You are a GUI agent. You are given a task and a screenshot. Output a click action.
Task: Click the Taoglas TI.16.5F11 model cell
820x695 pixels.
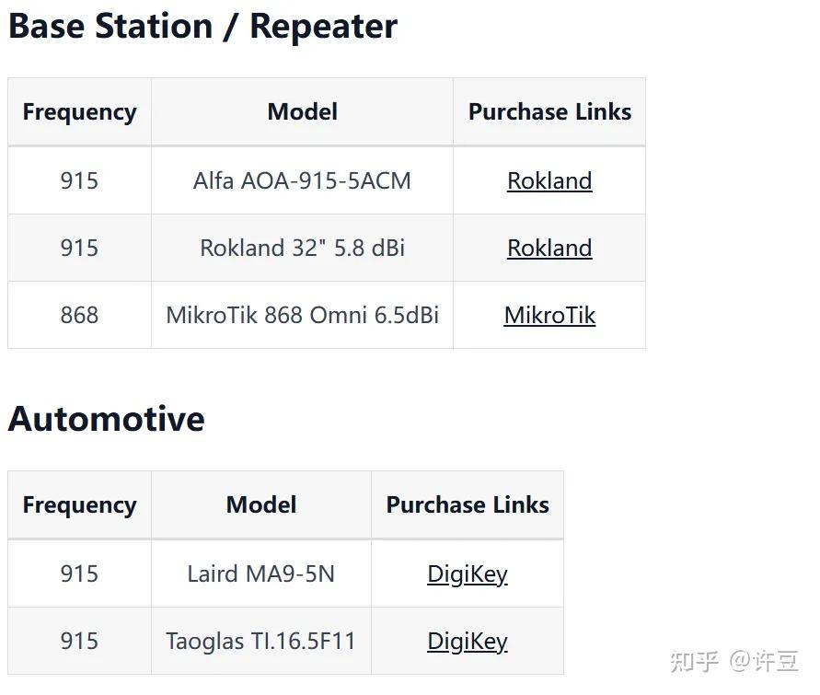click(261, 641)
